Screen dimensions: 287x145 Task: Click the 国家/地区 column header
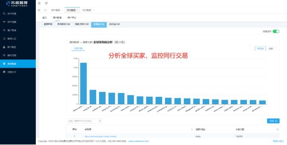click(200, 130)
